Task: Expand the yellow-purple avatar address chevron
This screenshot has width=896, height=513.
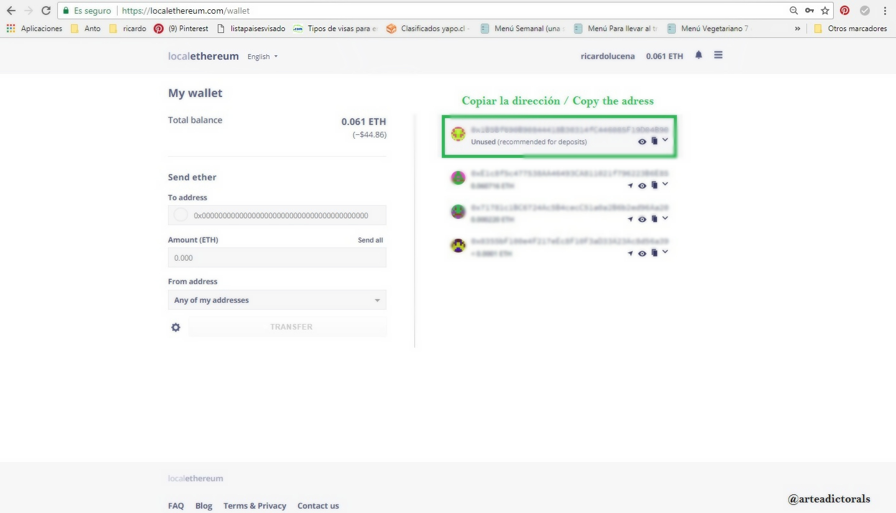Action: click(x=665, y=252)
